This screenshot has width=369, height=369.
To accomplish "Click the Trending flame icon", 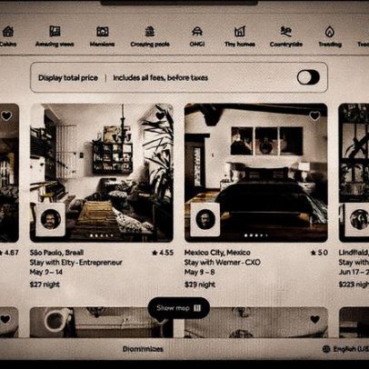I will pyautogui.click(x=330, y=31).
